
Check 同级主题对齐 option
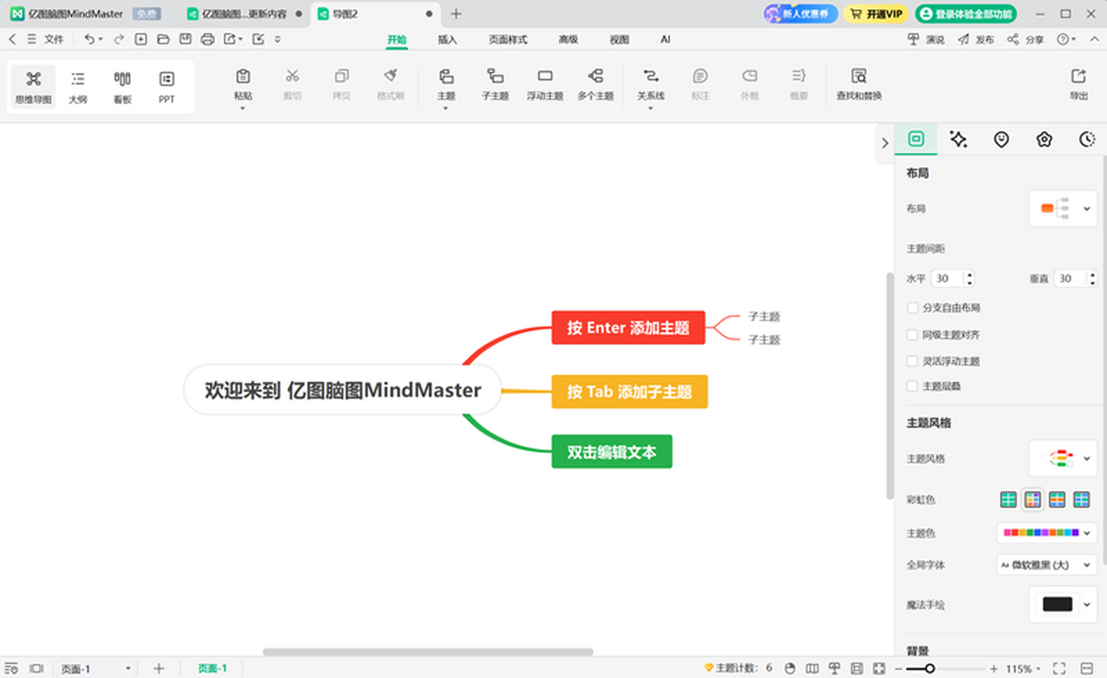(x=912, y=334)
